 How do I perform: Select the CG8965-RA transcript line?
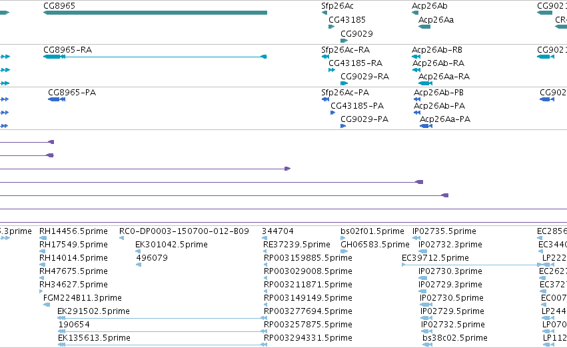tap(155, 57)
